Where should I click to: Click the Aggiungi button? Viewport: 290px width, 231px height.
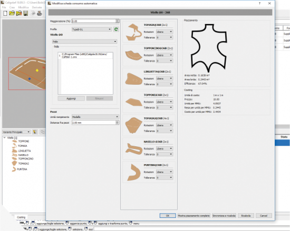[71, 98]
